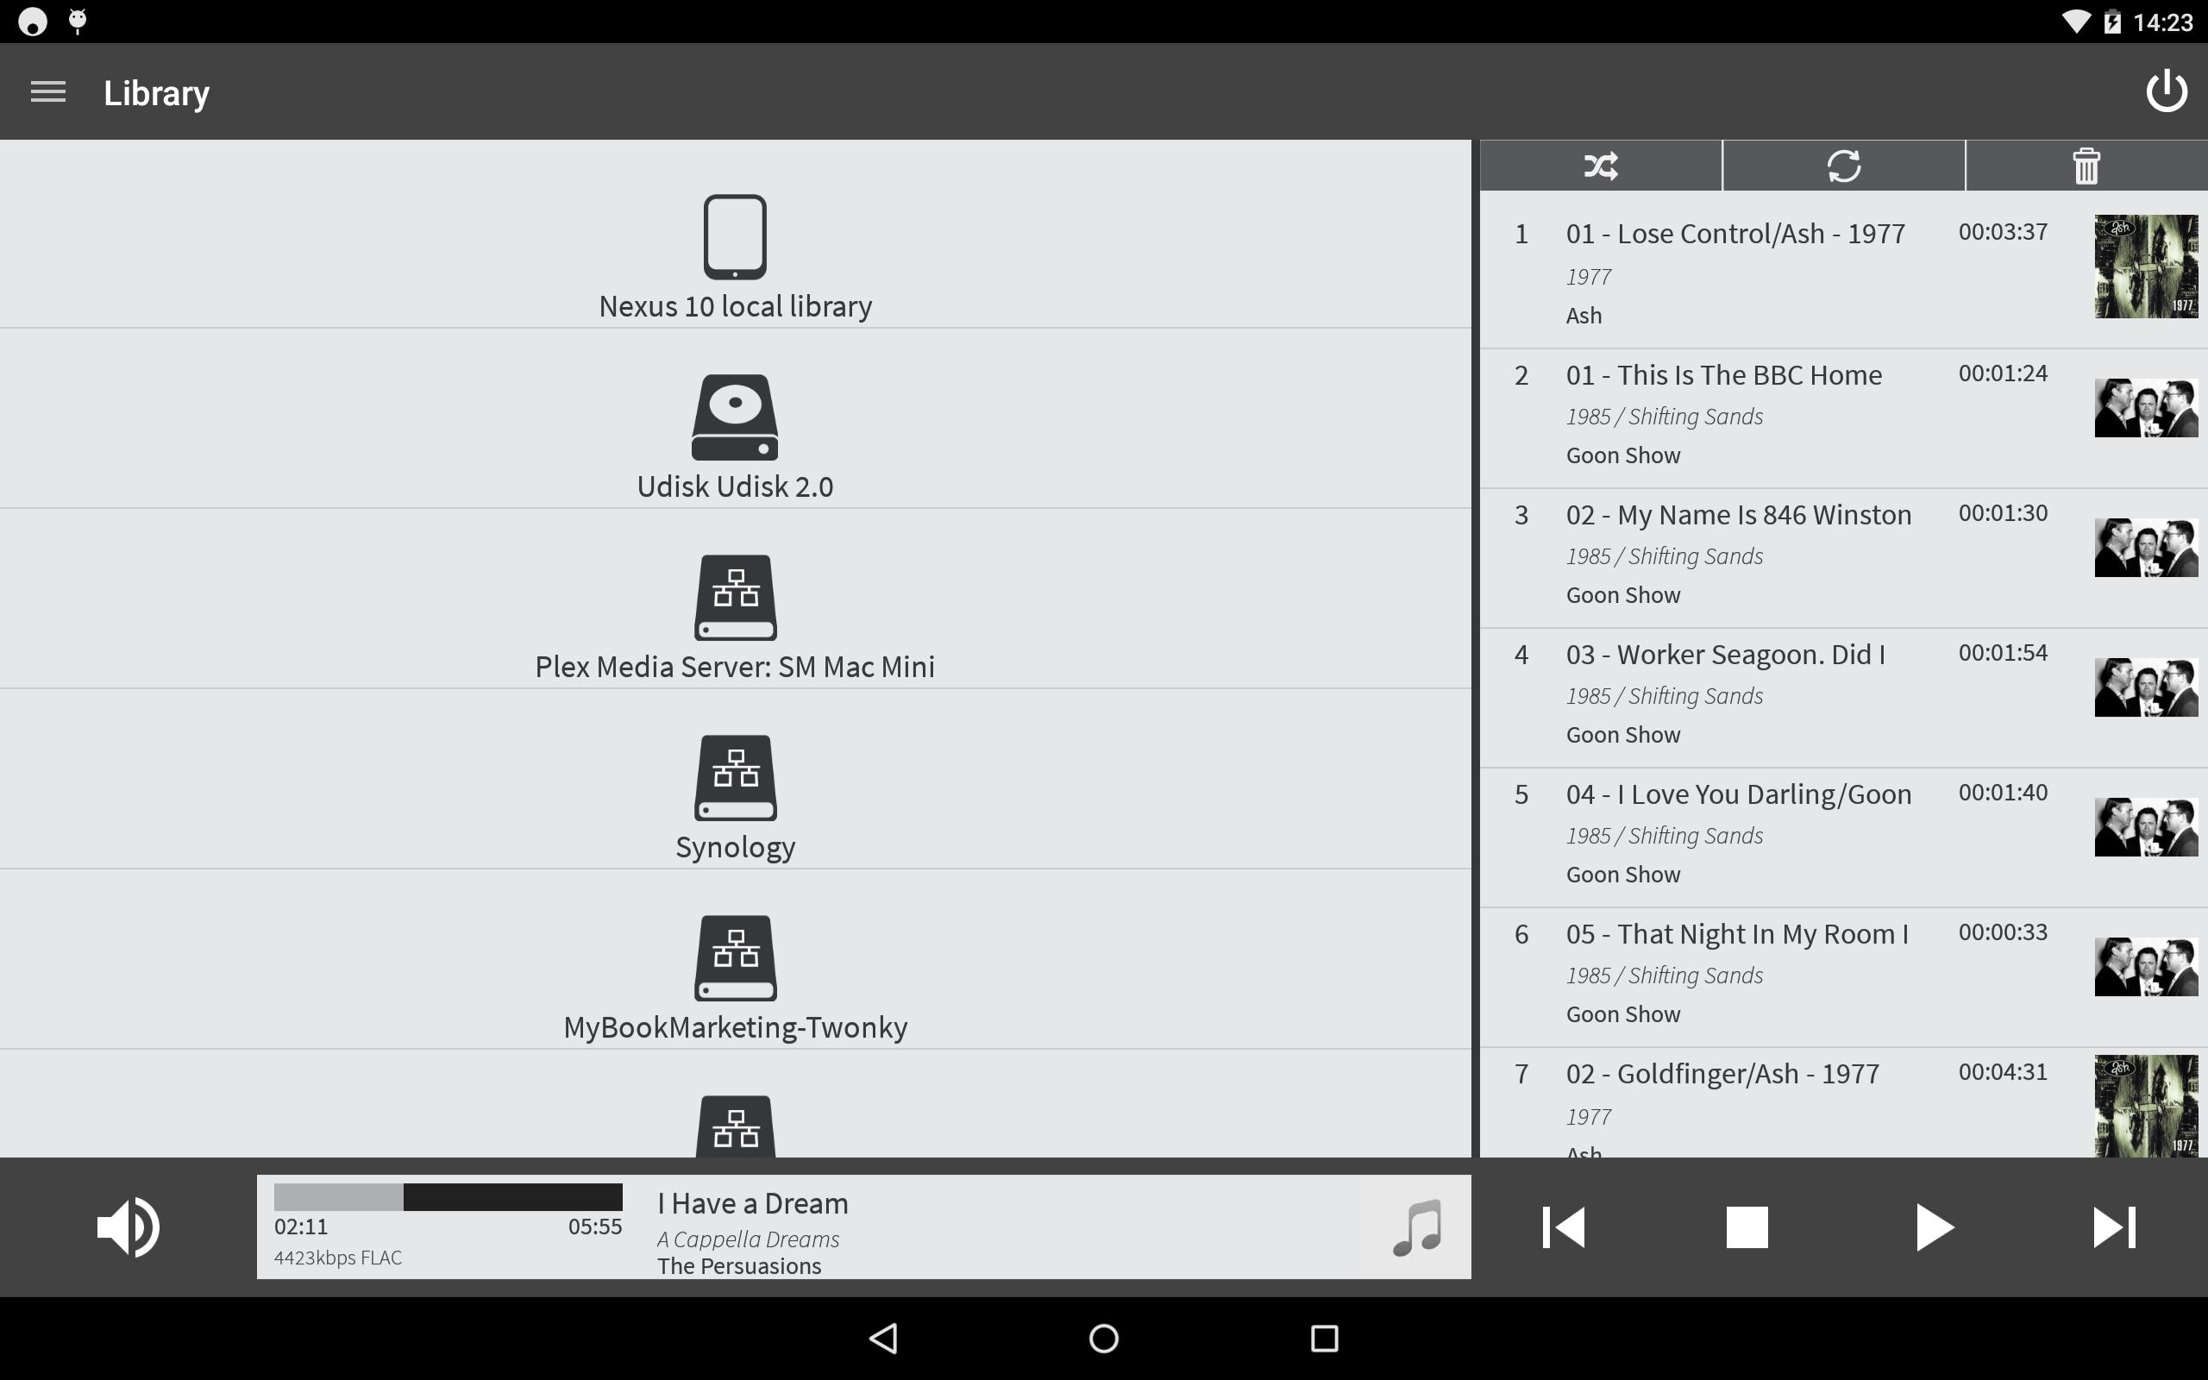The height and width of the screenshot is (1380, 2208).
Task: Tap the 00:03:37 duration of Lose Control
Action: pyautogui.click(x=2003, y=232)
